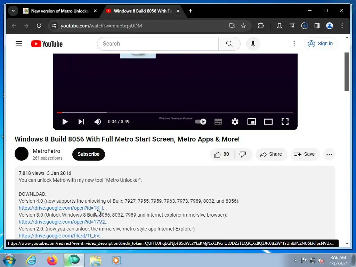This screenshot has height=267, width=356.
Task: Go back to previous page
Action: pos(14,26)
